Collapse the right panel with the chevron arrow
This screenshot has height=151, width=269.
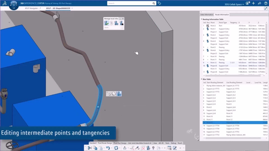[x=201, y=12]
